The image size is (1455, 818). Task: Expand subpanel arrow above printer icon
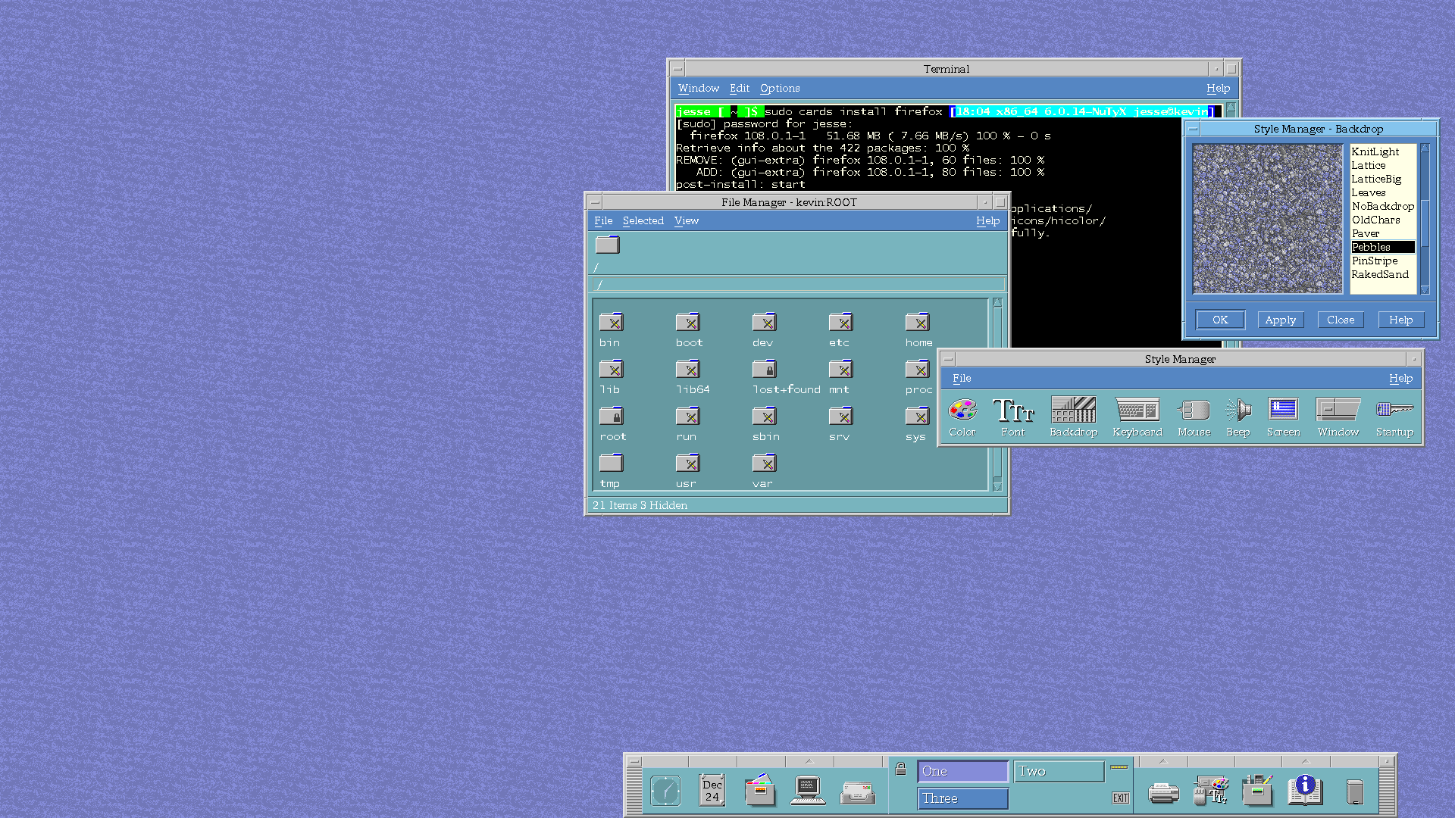[1163, 760]
